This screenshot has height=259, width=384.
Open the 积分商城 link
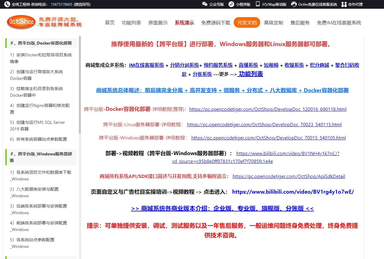(x=320, y=65)
